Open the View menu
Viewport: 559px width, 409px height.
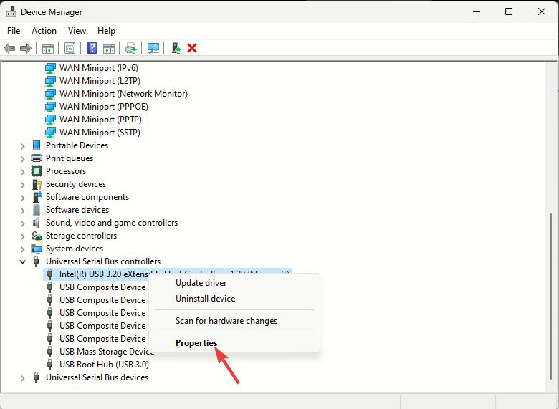click(77, 31)
